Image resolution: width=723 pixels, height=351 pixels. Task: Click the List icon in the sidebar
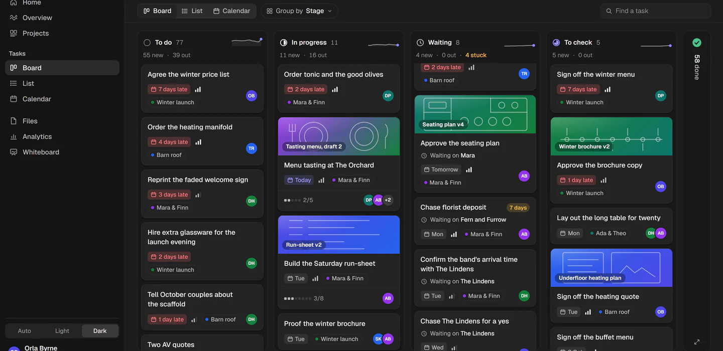pos(14,83)
